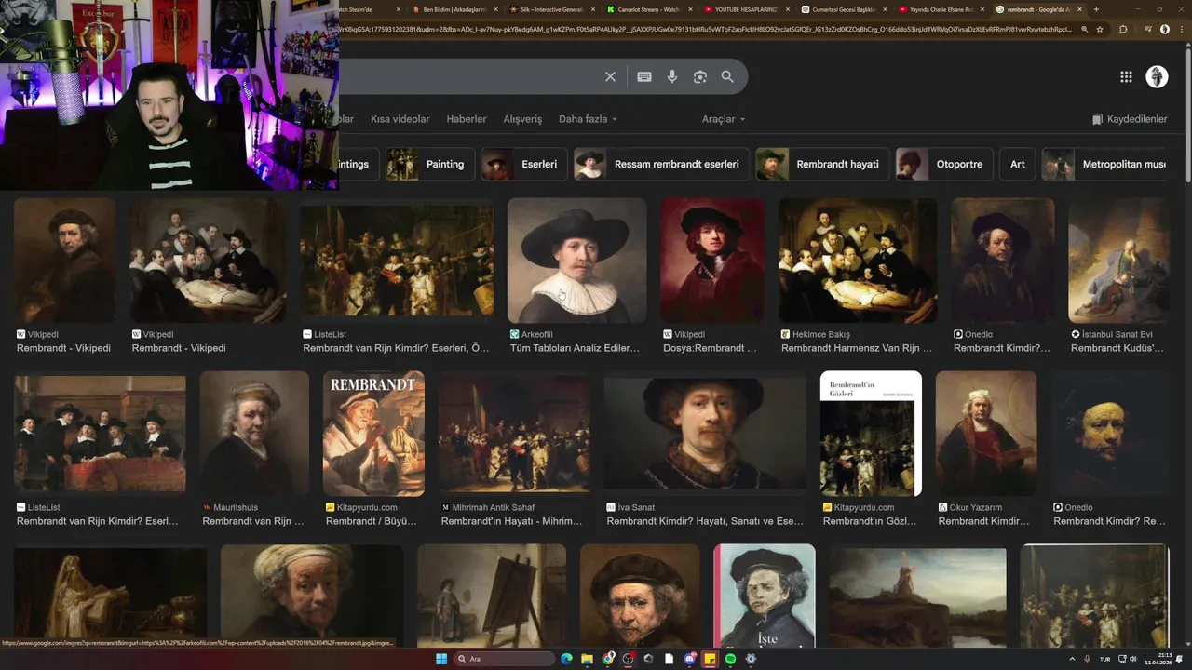Viewport: 1192px width, 670px height.
Task: Select the Metropolitan museum filter chip
Action: tap(1105, 164)
